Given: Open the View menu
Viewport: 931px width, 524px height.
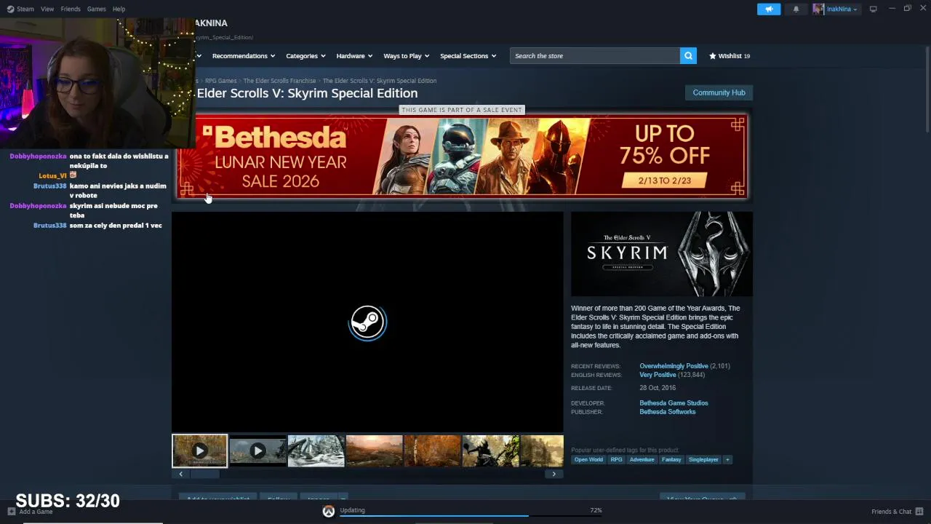Looking at the screenshot, I should tap(47, 9).
